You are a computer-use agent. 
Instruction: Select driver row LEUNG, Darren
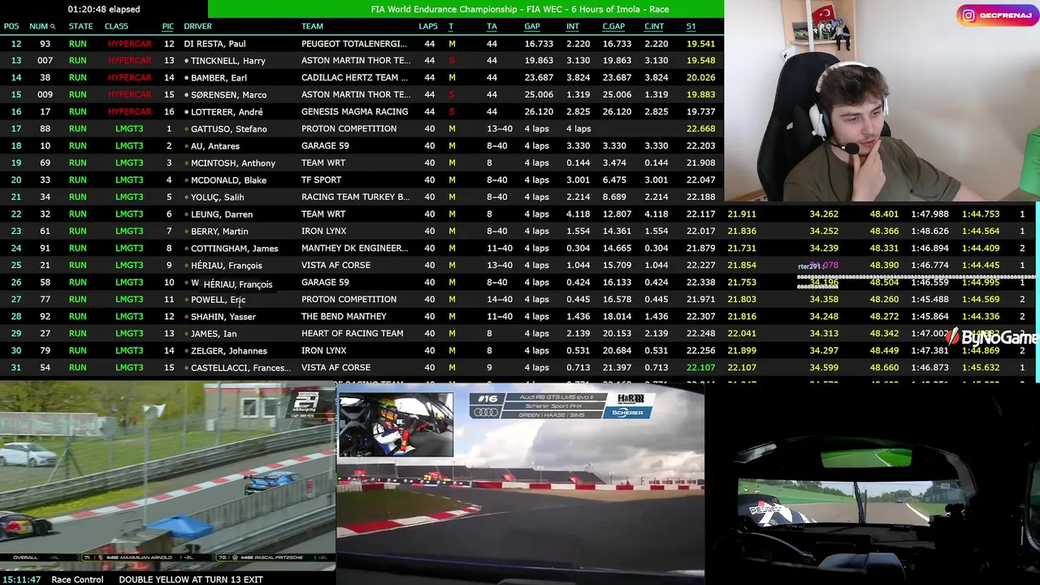520,214
